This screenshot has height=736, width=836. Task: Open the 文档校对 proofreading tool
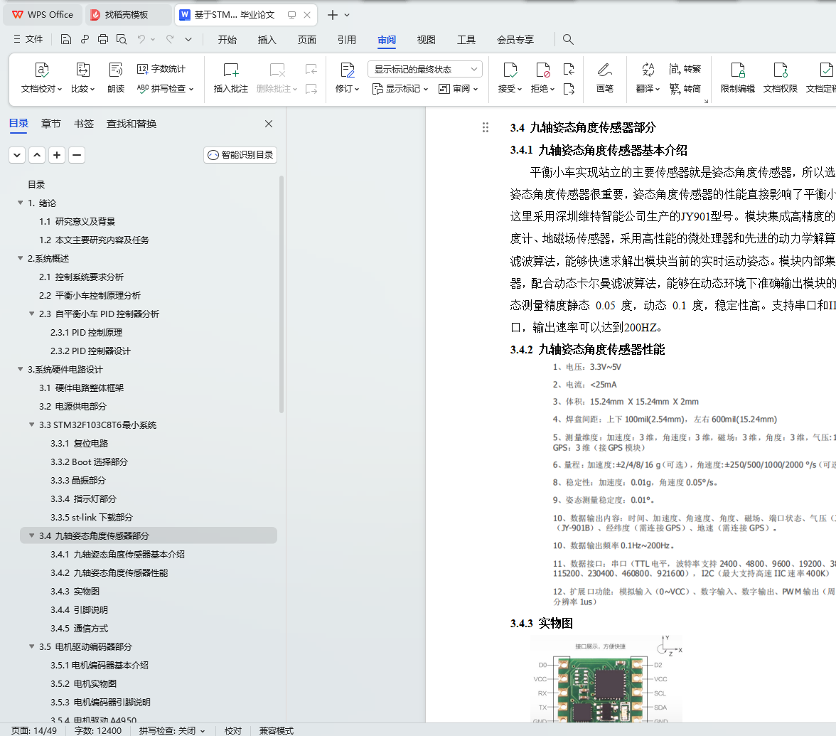click(41, 78)
